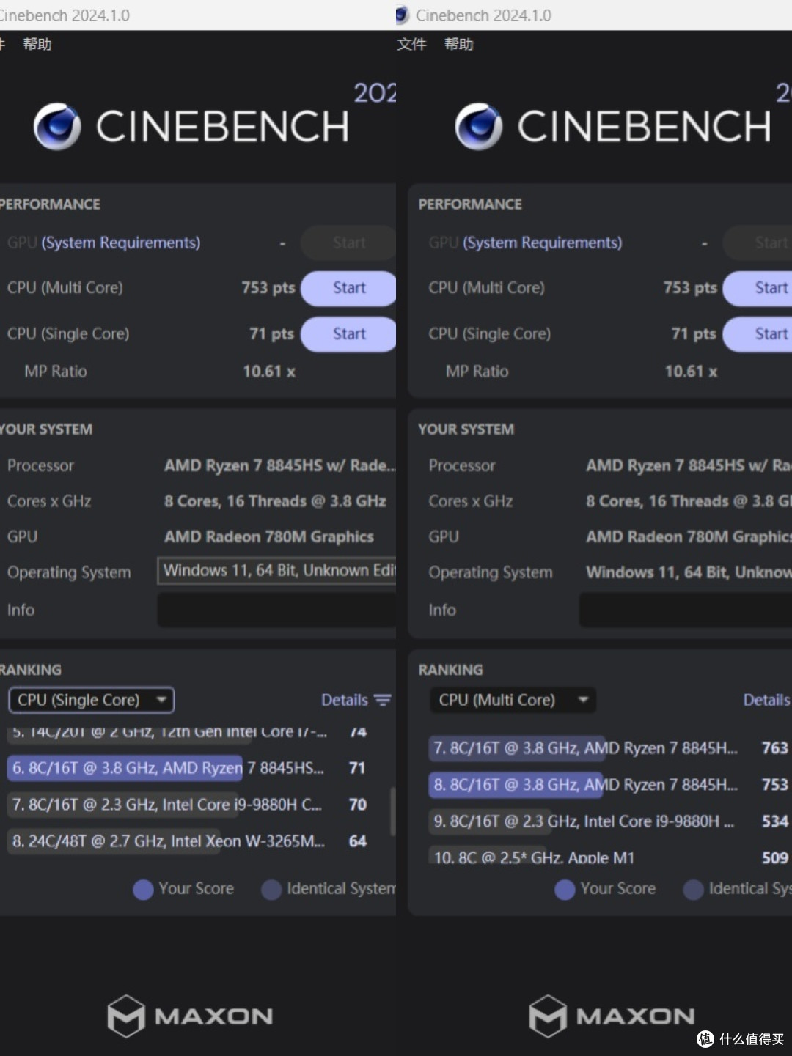Open the 文件 menu in right window
This screenshot has height=1056, width=792.
pos(411,44)
